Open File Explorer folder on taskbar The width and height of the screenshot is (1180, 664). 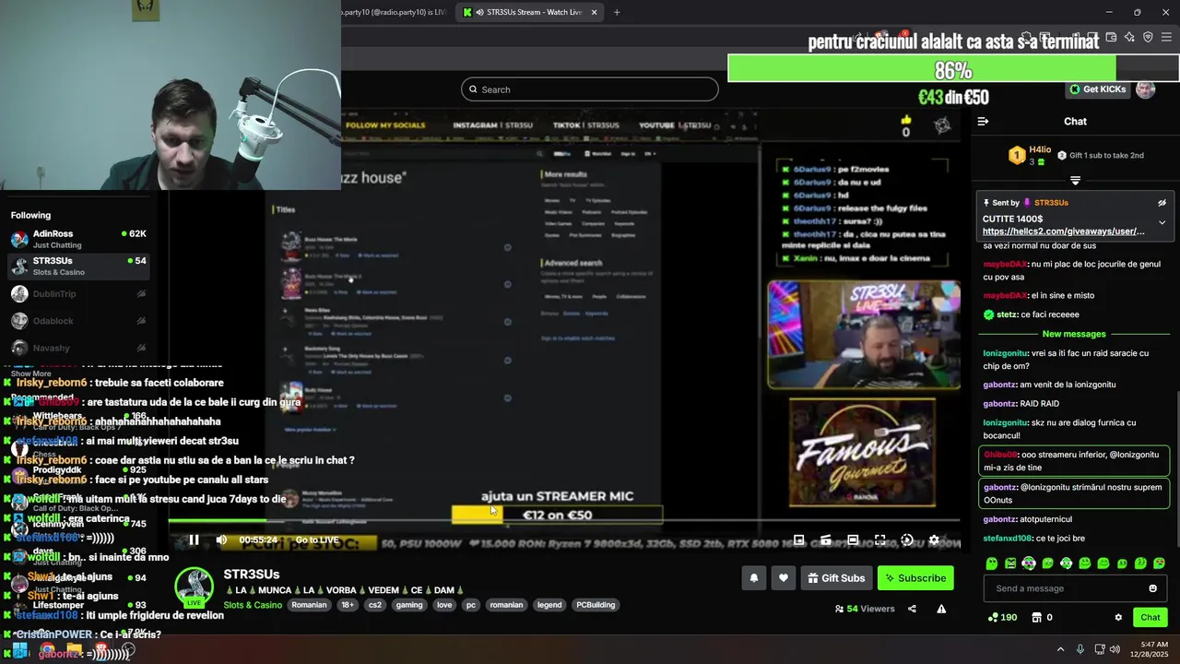pos(75,649)
